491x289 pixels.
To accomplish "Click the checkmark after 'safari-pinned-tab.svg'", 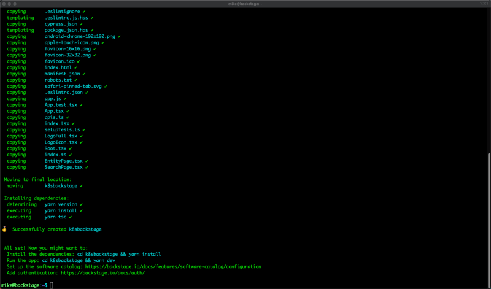I will 106,87.
